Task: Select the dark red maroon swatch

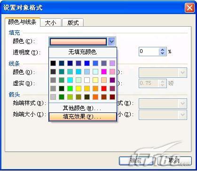Action: coord(112,97)
